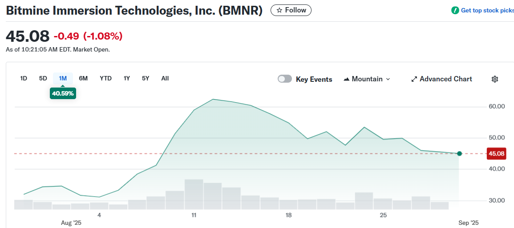Select the 1Y time range tab
Screen dimensions: 514x228
126,78
